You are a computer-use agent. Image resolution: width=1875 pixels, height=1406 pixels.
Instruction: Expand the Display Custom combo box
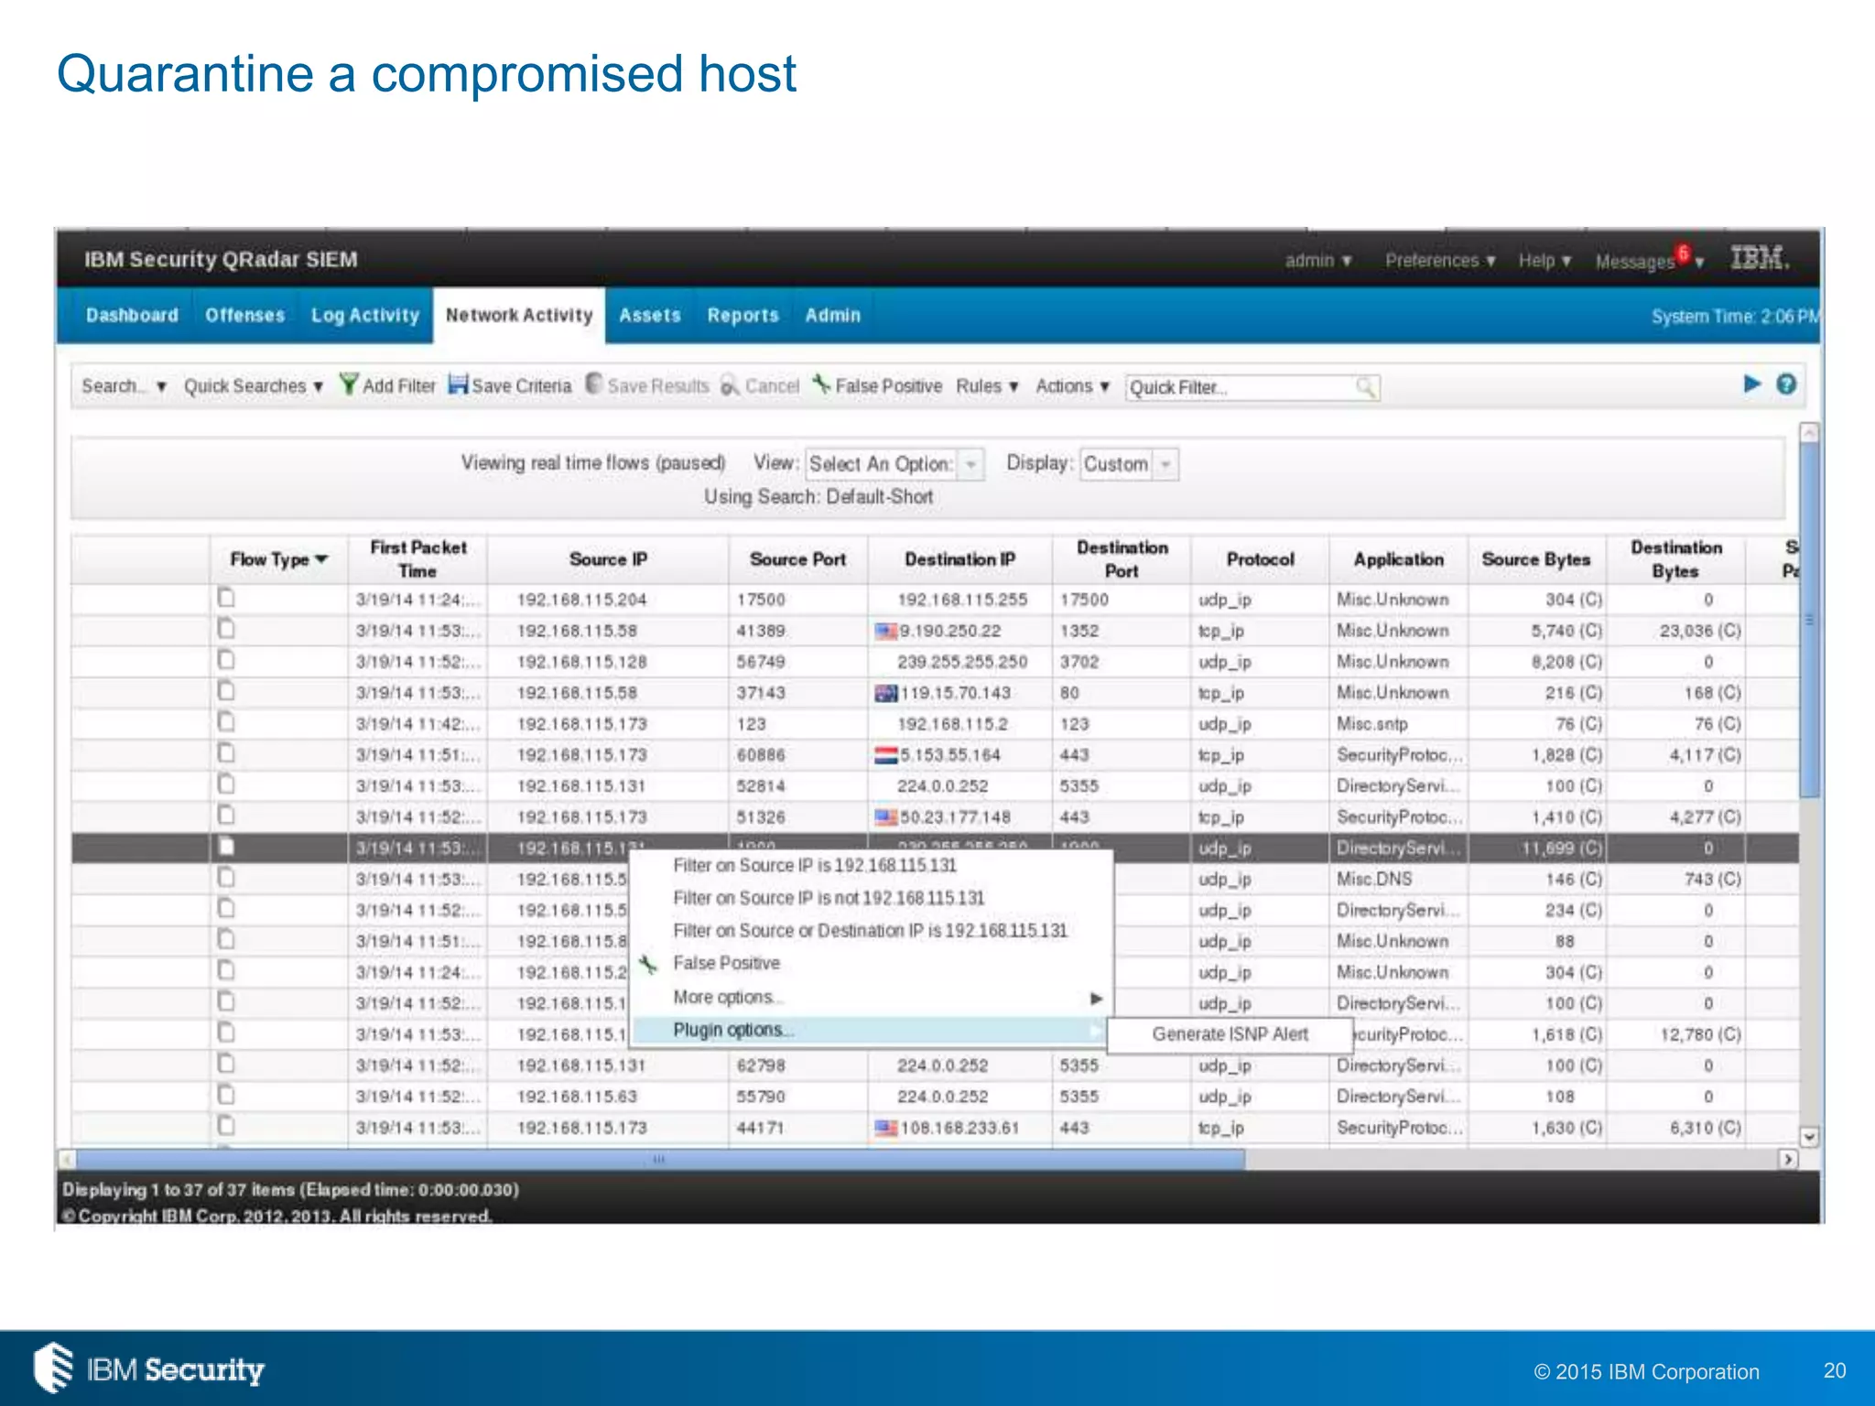tap(1129, 464)
